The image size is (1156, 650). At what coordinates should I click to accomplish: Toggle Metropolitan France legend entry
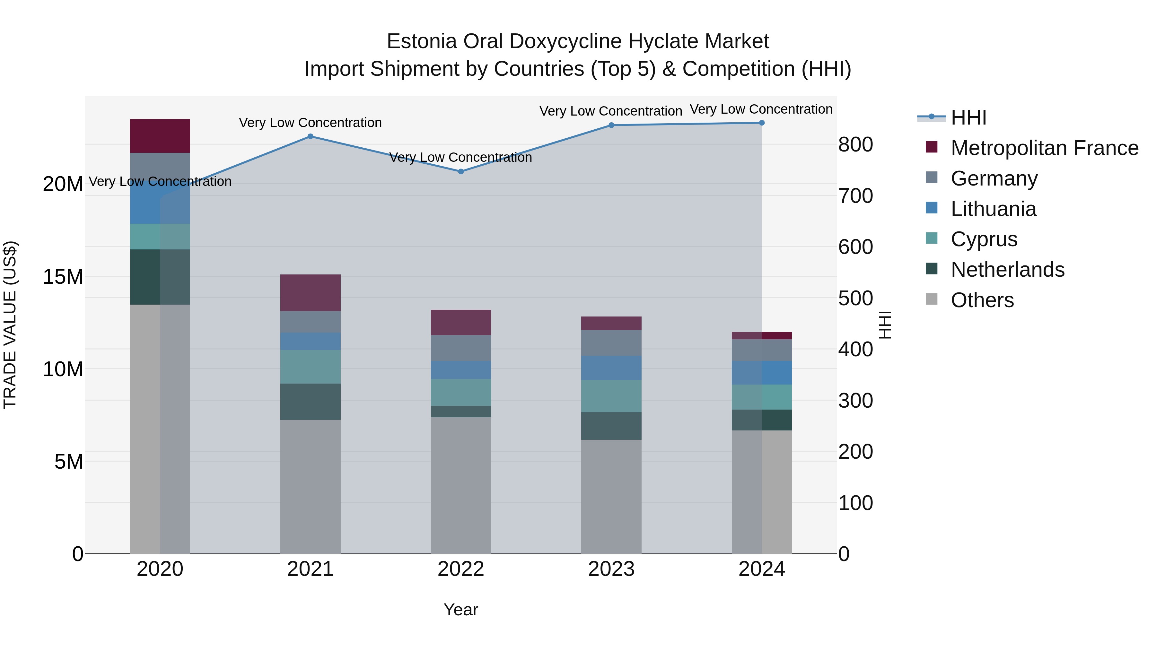[1032, 148]
